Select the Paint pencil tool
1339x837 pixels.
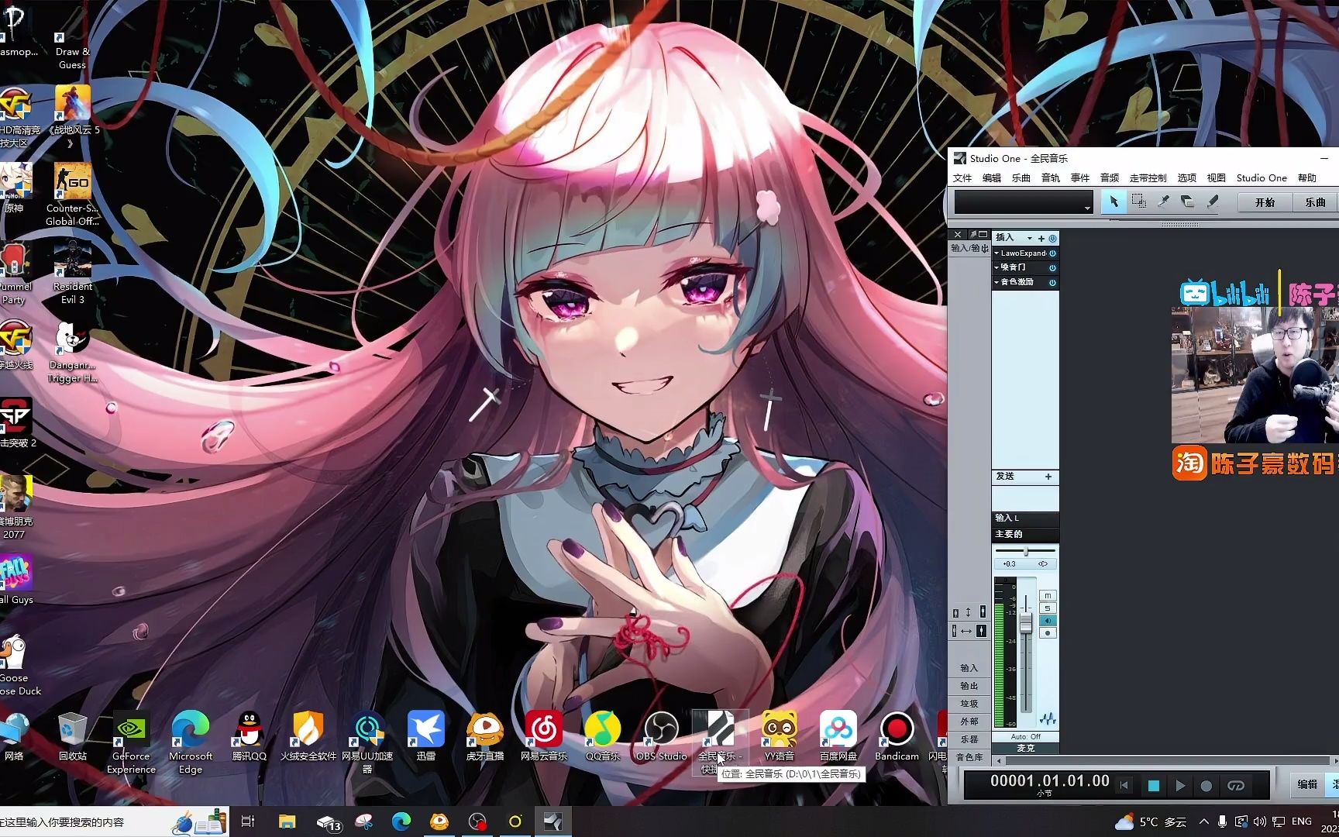point(1212,201)
